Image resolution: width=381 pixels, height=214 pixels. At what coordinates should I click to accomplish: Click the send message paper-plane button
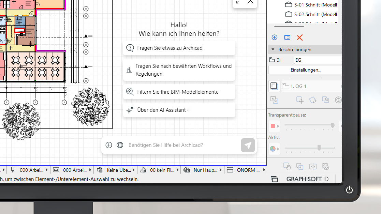tap(248, 145)
